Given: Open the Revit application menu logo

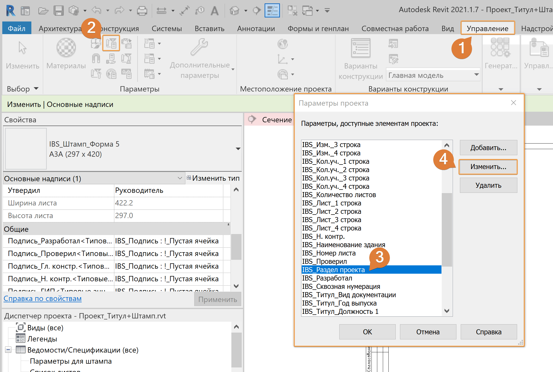Looking at the screenshot, I should (x=10, y=11).
